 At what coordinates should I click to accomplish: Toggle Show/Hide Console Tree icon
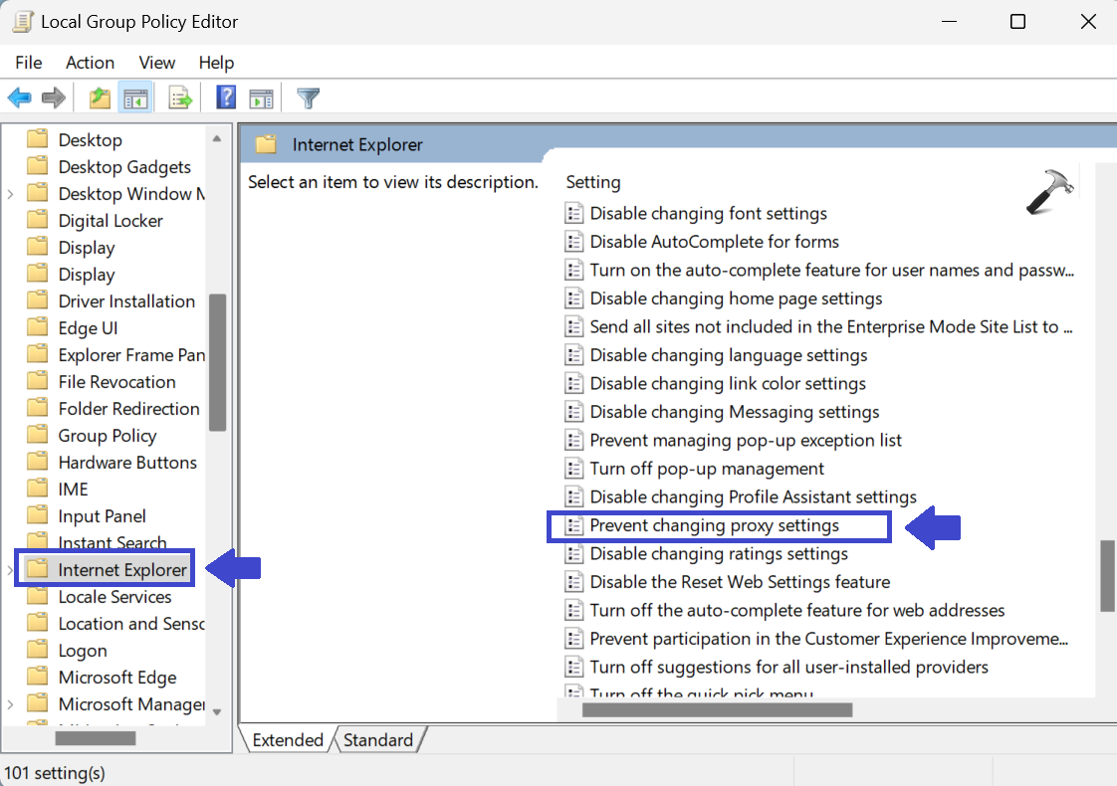(x=135, y=98)
